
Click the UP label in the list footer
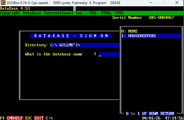[144, 113]
